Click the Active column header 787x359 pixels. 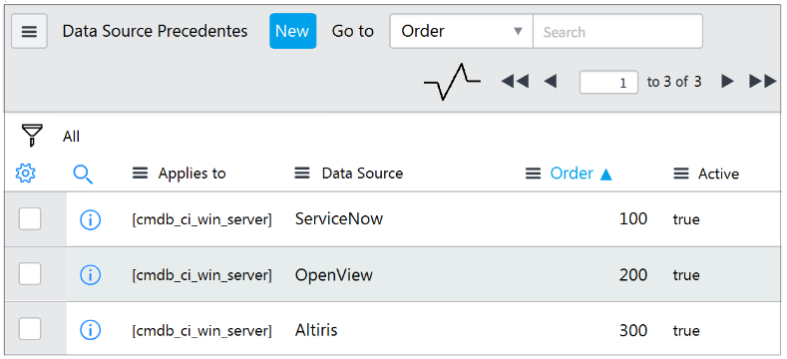718,175
